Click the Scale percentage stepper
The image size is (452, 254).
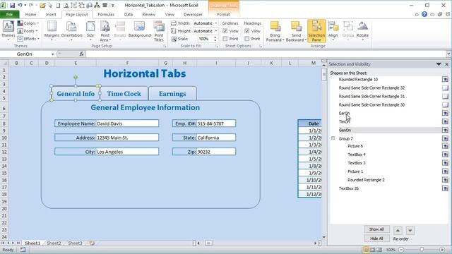click(215, 39)
